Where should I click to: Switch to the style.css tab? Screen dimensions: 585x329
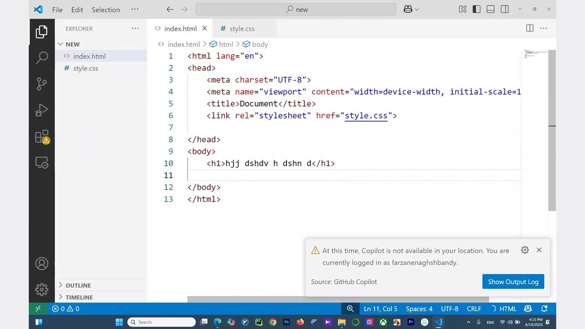point(242,29)
